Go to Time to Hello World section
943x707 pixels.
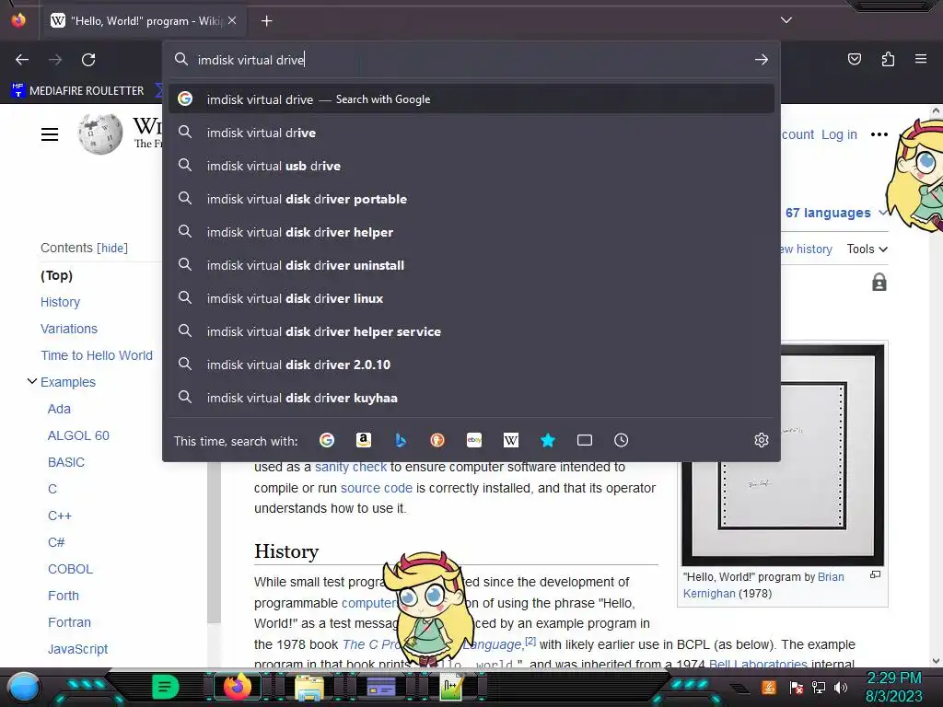point(97,355)
